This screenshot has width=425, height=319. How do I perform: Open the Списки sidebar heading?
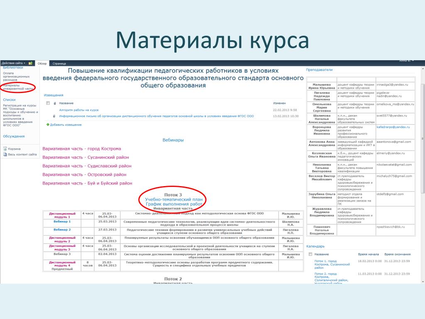(9, 100)
